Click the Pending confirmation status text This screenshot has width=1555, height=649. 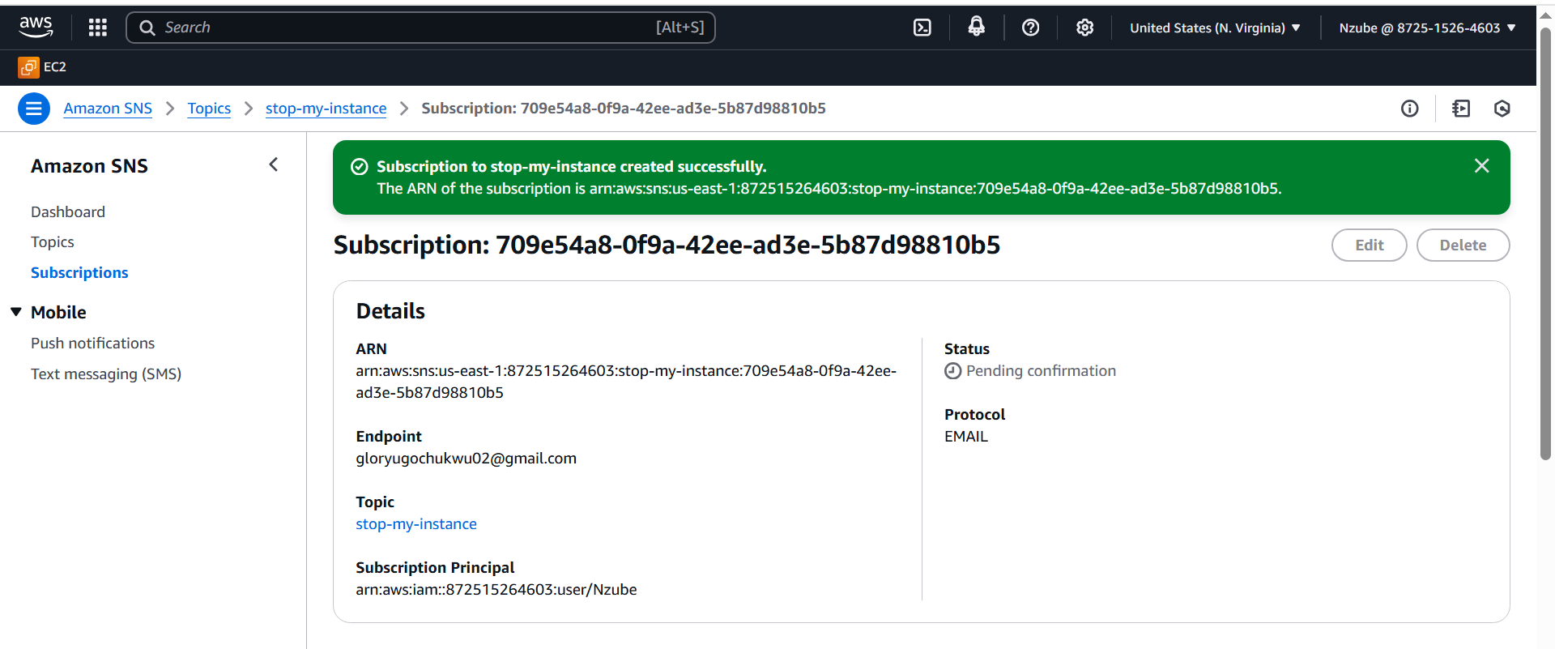coord(1041,371)
